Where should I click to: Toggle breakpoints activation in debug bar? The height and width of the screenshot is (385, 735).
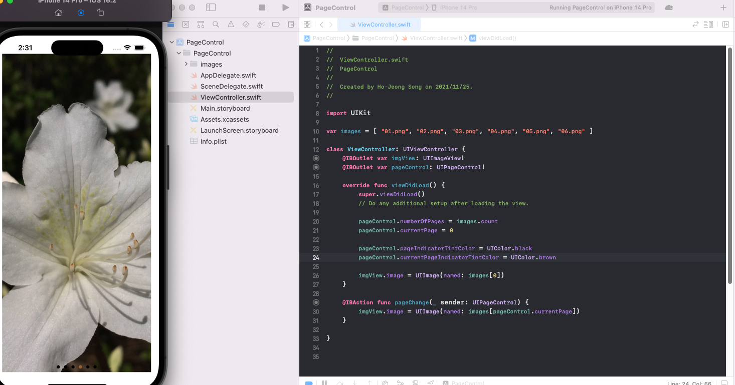tap(309, 383)
